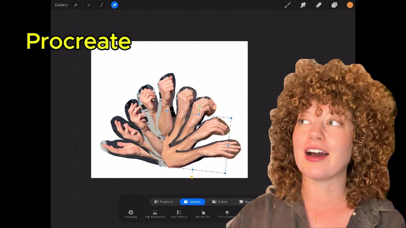The width and height of the screenshot is (406, 228).
Task: Click Flip Horizontal
Action: [155, 214]
